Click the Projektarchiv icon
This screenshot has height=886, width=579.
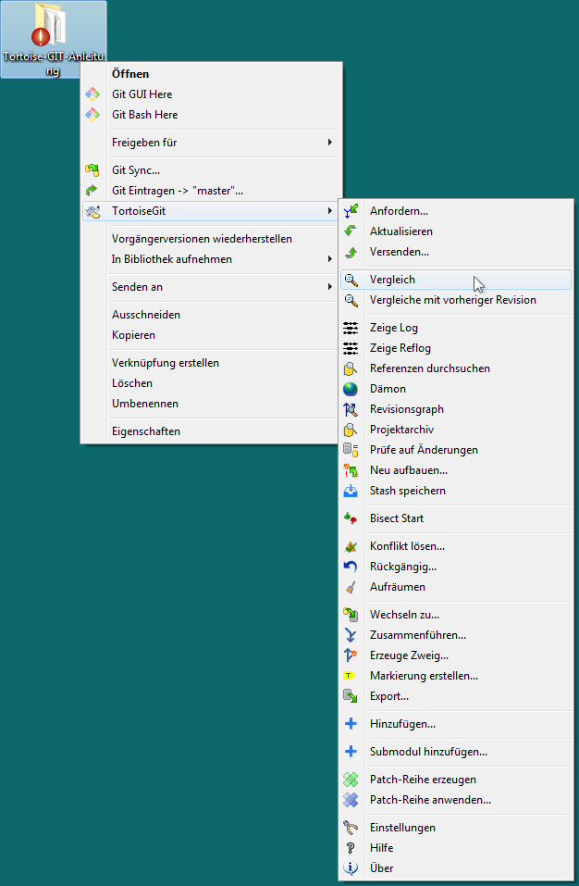click(351, 430)
